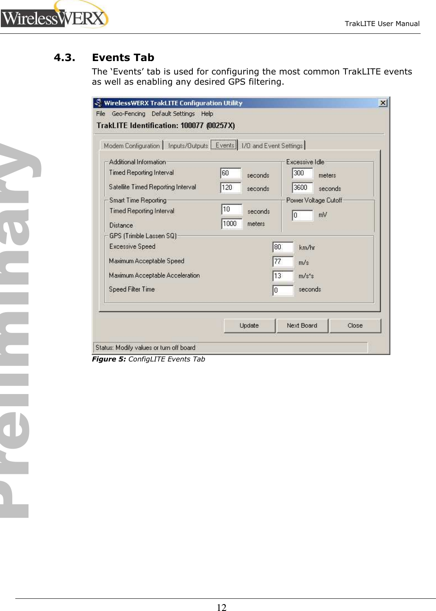Click Smart Time Reporting interval field showing 10

click(x=232, y=209)
